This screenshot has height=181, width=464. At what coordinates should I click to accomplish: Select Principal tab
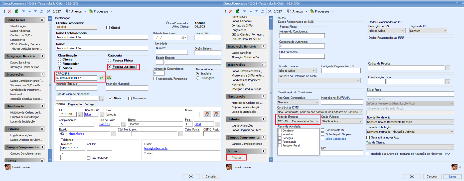[60, 104]
